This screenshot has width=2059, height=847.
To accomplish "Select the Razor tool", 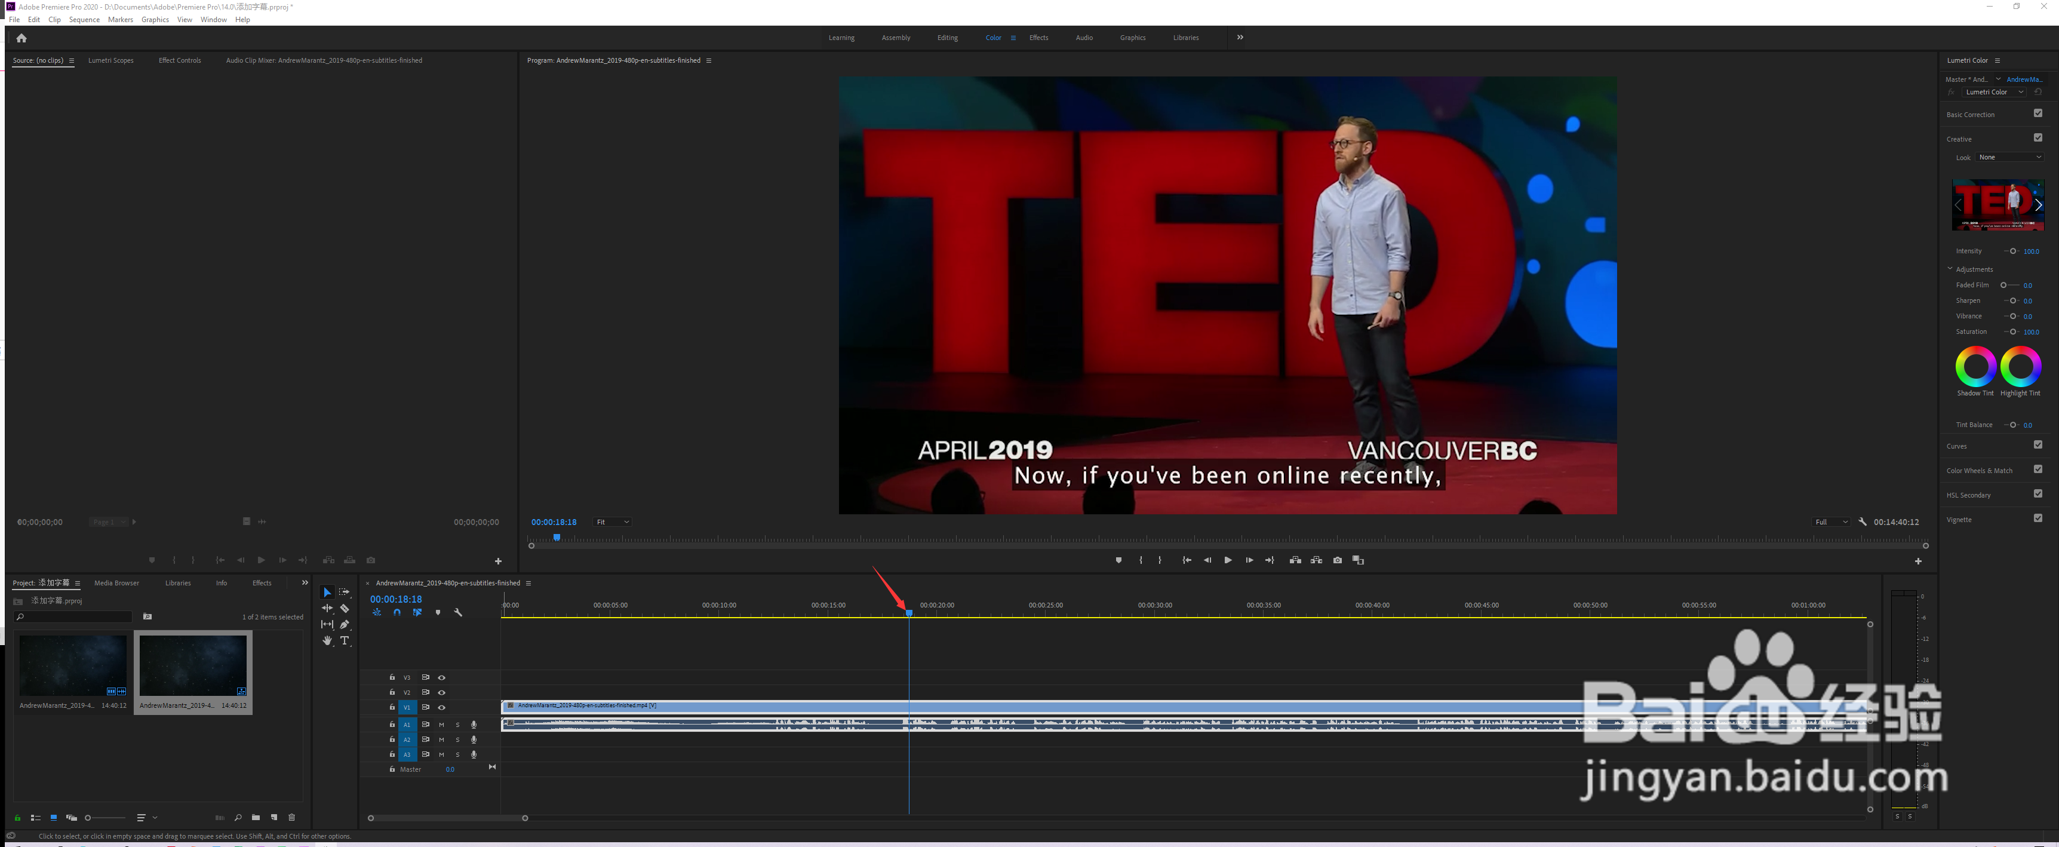I will click(x=345, y=609).
